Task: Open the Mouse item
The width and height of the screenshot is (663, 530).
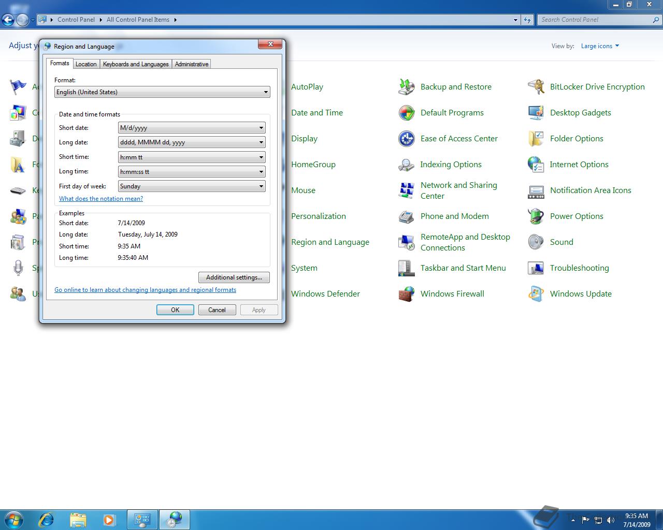Action: [304, 190]
